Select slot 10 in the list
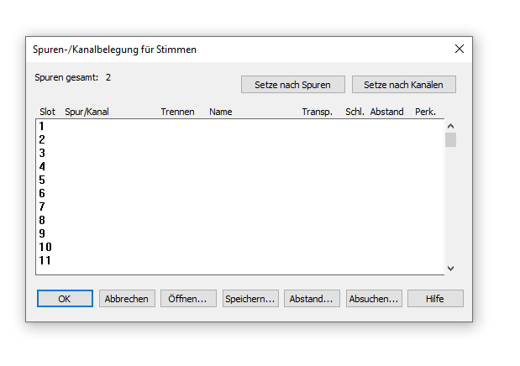Image resolution: width=520 pixels, height=366 pixels. pos(239,247)
